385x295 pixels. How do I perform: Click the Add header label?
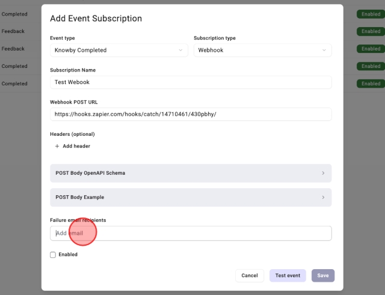(76, 146)
